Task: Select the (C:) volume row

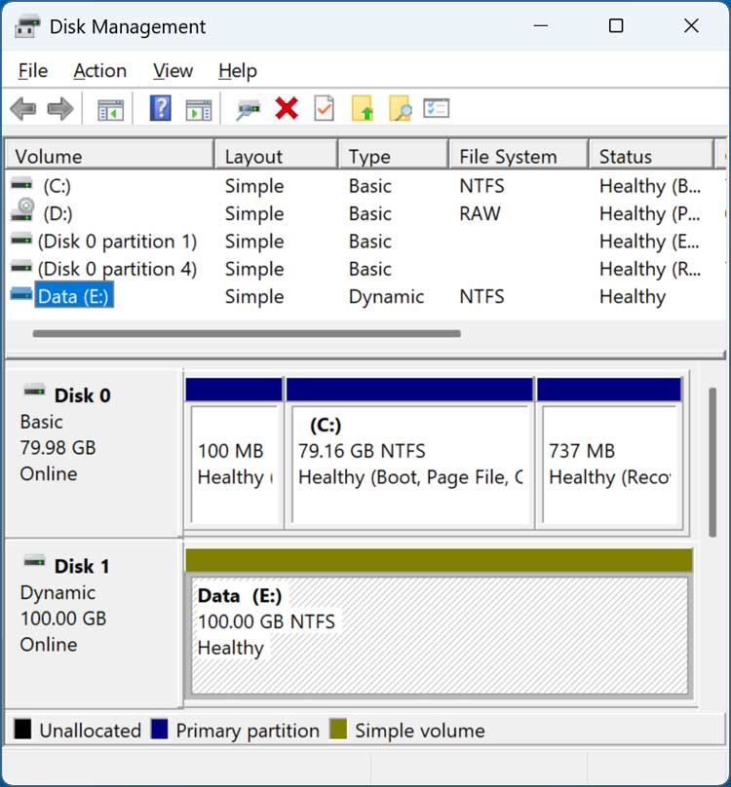Action: pos(365,186)
